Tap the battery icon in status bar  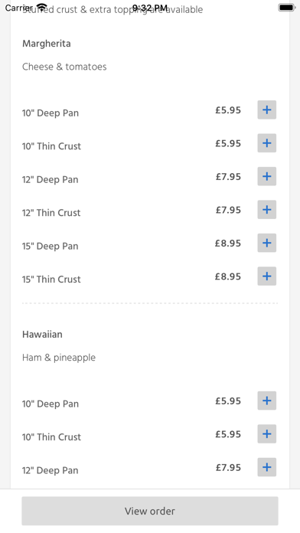[x=287, y=8]
